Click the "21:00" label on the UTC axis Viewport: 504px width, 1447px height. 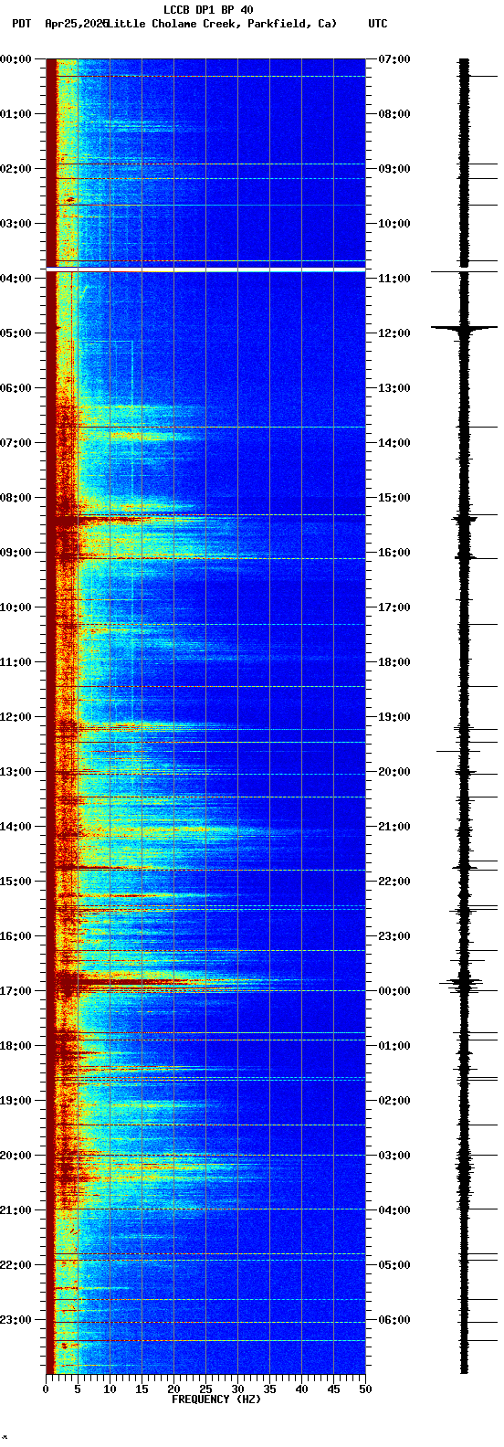point(394,827)
